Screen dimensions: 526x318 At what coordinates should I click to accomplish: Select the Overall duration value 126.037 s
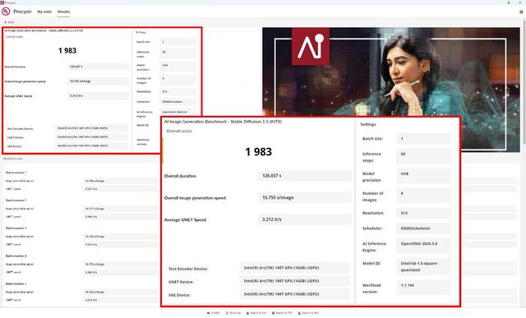[304, 176]
